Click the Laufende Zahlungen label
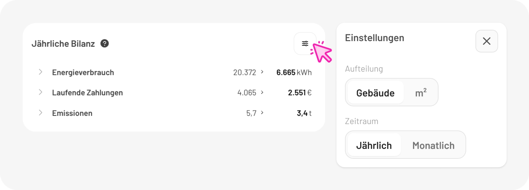Screen dimensions: 529x190 (87, 93)
